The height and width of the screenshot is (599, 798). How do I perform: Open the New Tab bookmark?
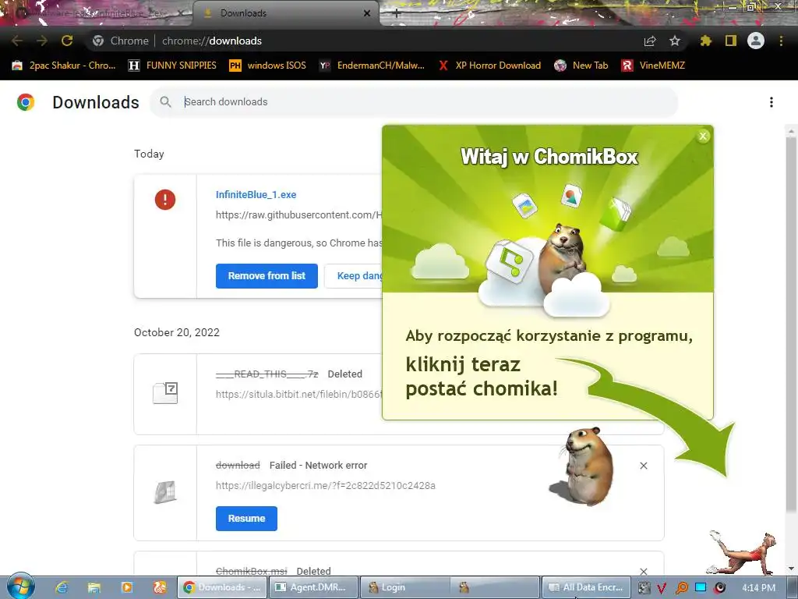581,66
